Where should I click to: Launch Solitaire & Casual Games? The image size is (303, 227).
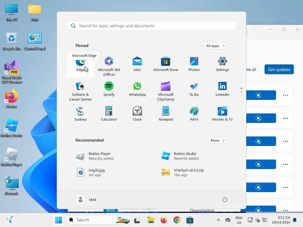80,91
